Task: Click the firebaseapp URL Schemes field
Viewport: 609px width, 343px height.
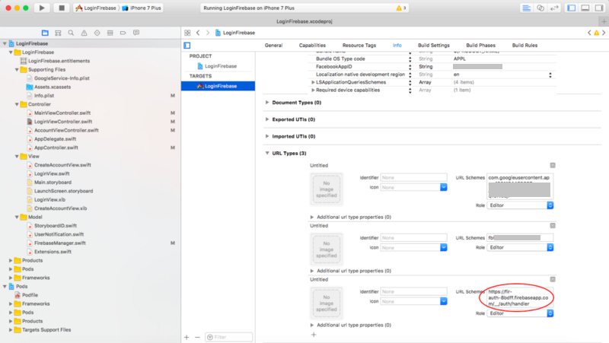Action: [520, 297]
